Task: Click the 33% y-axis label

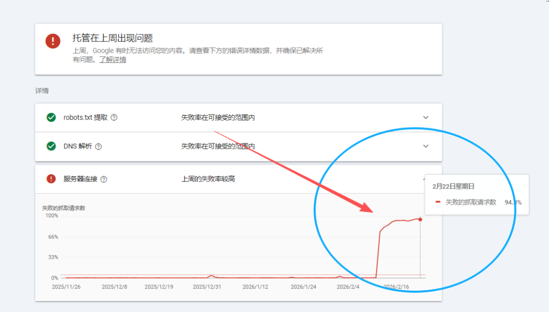Action: click(x=53, y=257)
